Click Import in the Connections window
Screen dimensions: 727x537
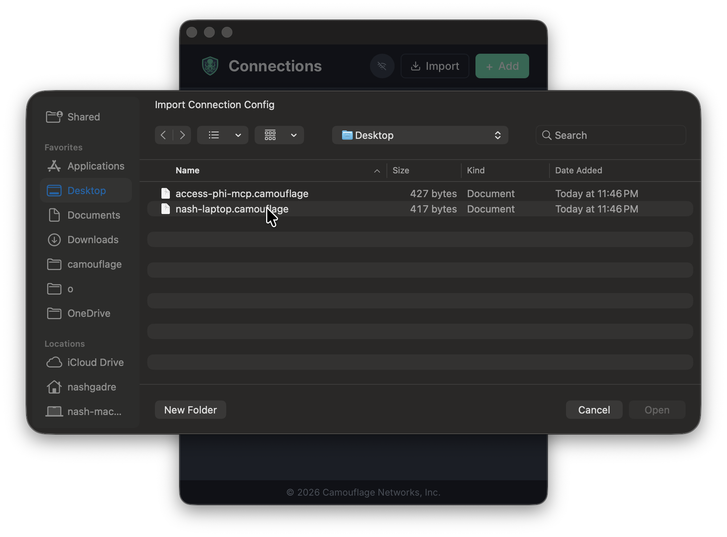[x=435, y=66]
